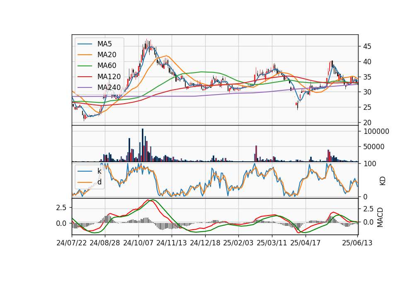398x286 pixels.
Task: Click the MA5 legend label
Action: [104, 44]
